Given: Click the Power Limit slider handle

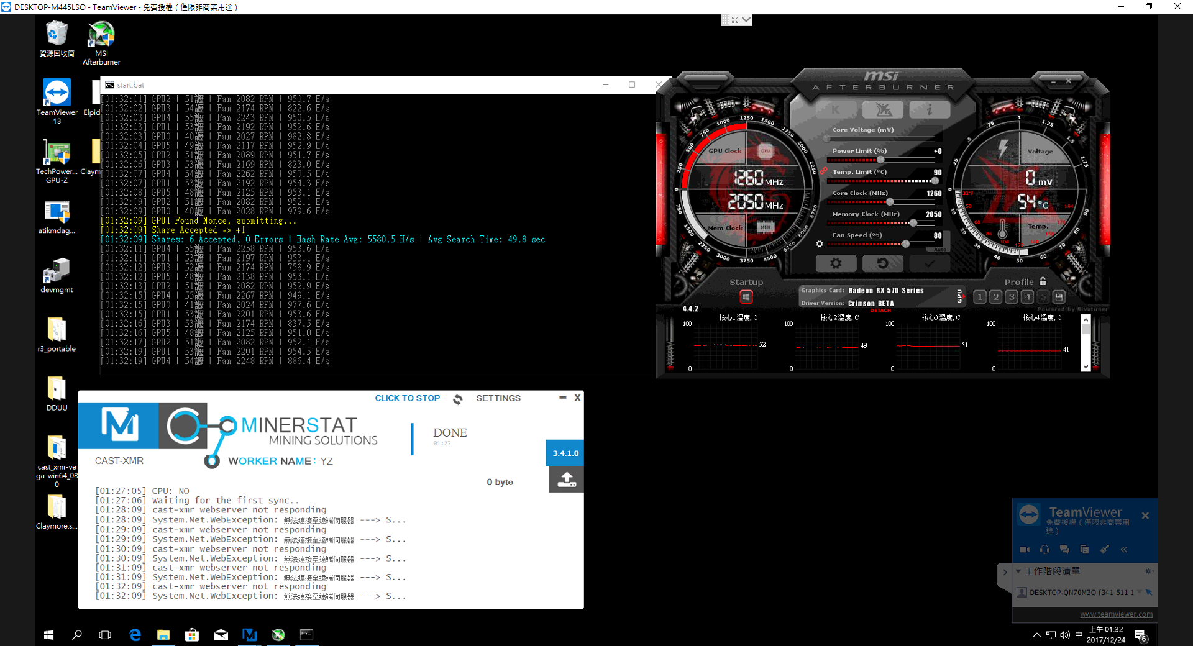Looking at the screenshot, I should (x=880, y=160).
